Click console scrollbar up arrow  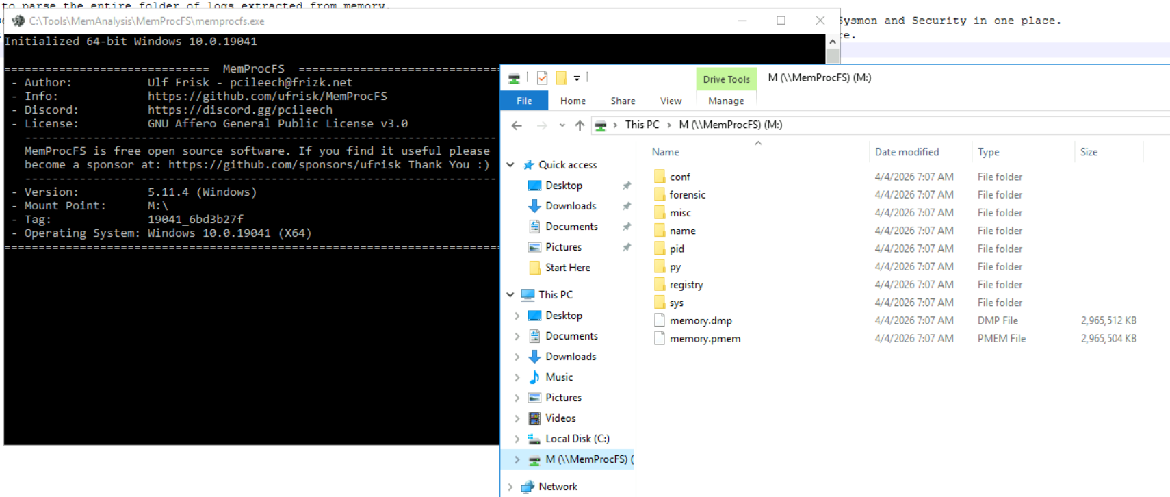coord(833,42)
